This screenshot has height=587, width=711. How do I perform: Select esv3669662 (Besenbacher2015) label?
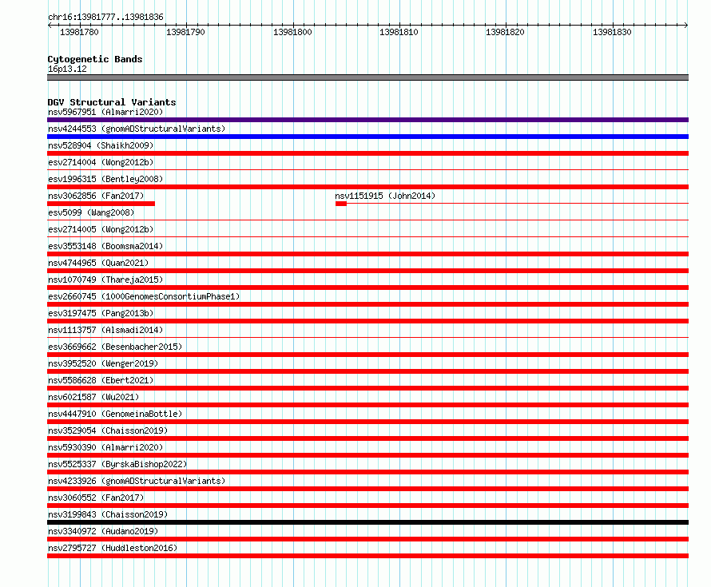115,347
